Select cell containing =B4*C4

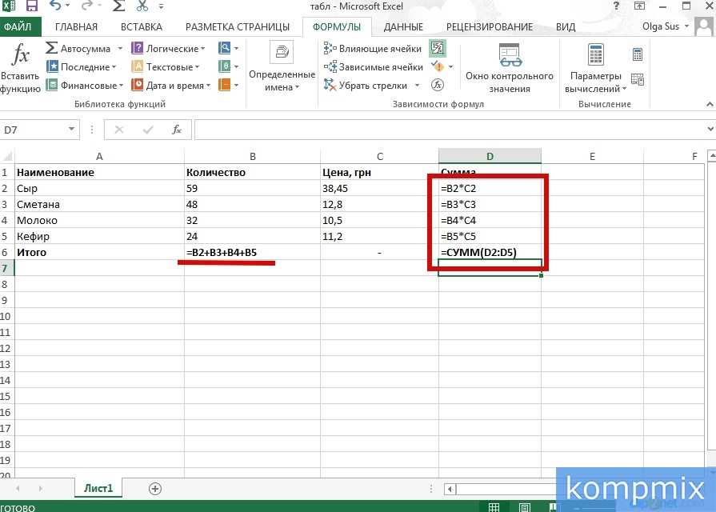tap(490, 220)
